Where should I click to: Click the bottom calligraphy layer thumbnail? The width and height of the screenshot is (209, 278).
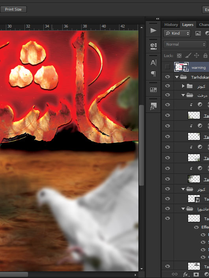194,266
